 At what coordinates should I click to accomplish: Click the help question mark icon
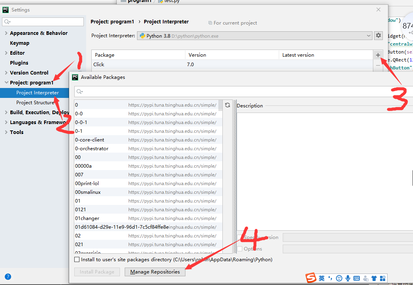(8, 277)
